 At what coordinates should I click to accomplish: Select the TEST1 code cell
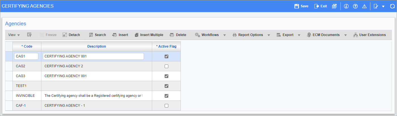(27, 86)
